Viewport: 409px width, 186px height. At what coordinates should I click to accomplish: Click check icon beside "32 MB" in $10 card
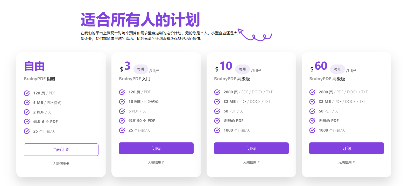click(x=217, y=102)
